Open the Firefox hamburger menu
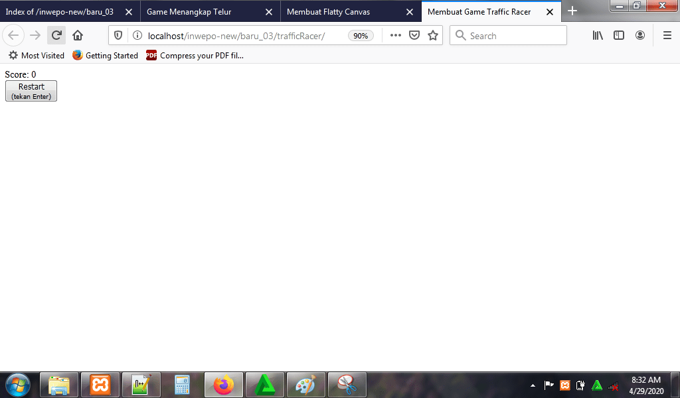 click(667, 36)
